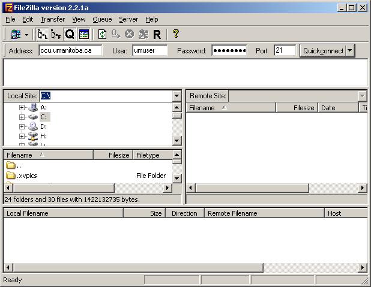Click the User input field
The height and width of the screenshot is (287, 371).
coord(149,50)
